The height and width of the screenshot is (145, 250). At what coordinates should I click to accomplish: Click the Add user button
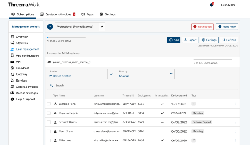(x=174, y=40)
